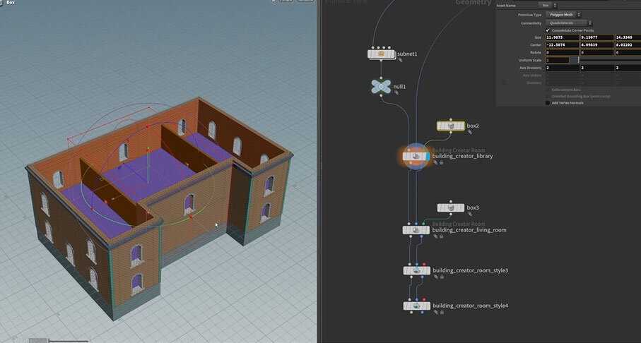Select the subnet1 node icon
The height and width of the screenshot is (343, 641).
pyautogui.click(x=381, y=53)
